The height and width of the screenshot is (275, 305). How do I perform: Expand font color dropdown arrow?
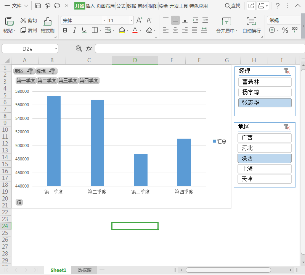[140, 31]
